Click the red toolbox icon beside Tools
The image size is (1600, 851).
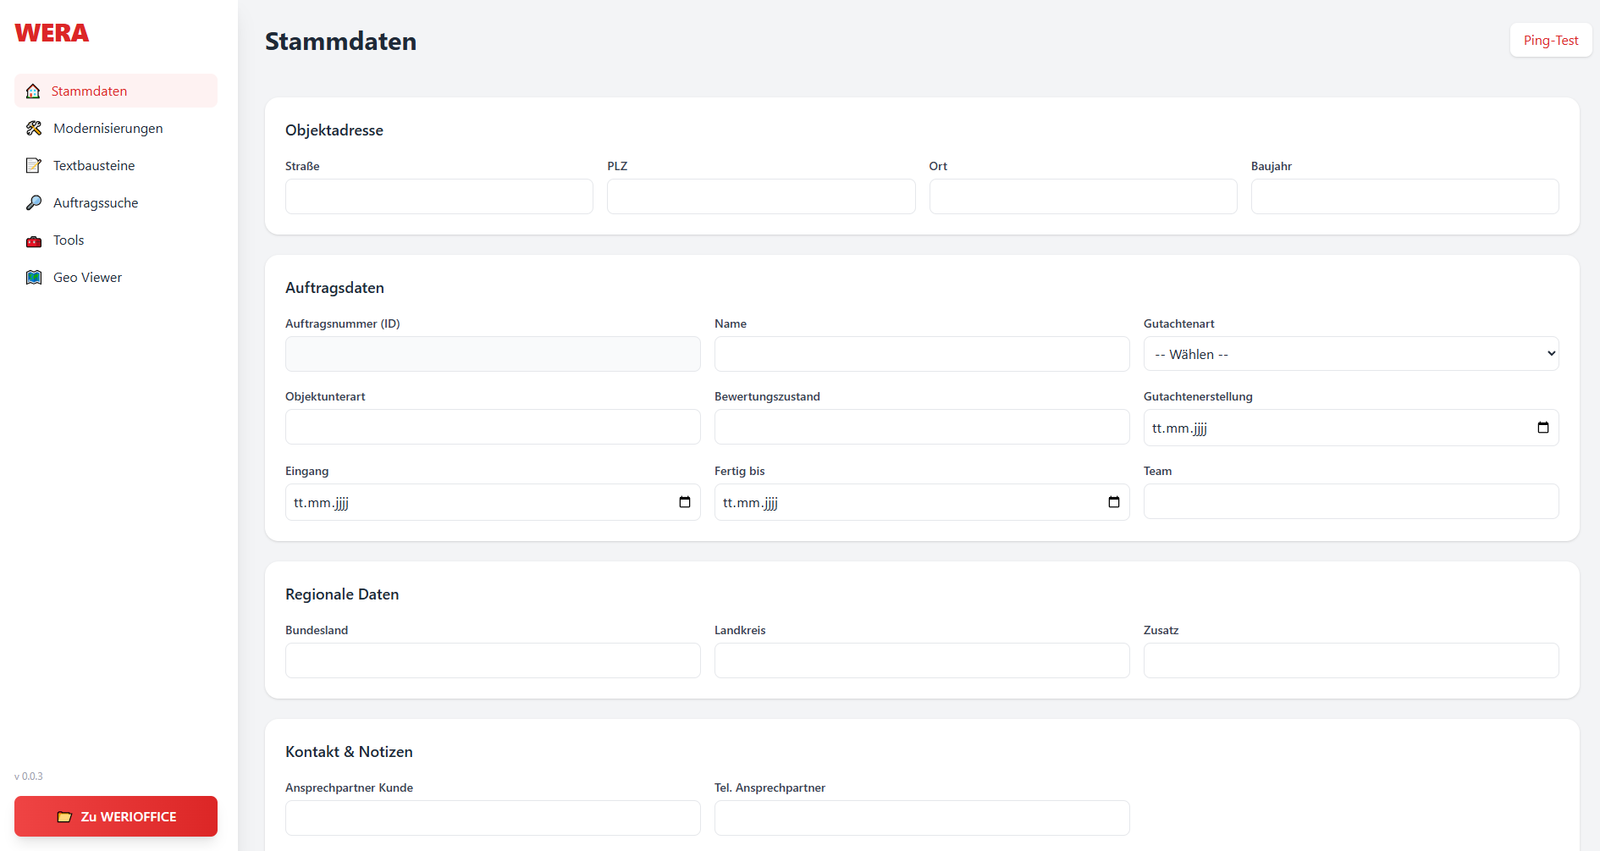coord(34,241)
